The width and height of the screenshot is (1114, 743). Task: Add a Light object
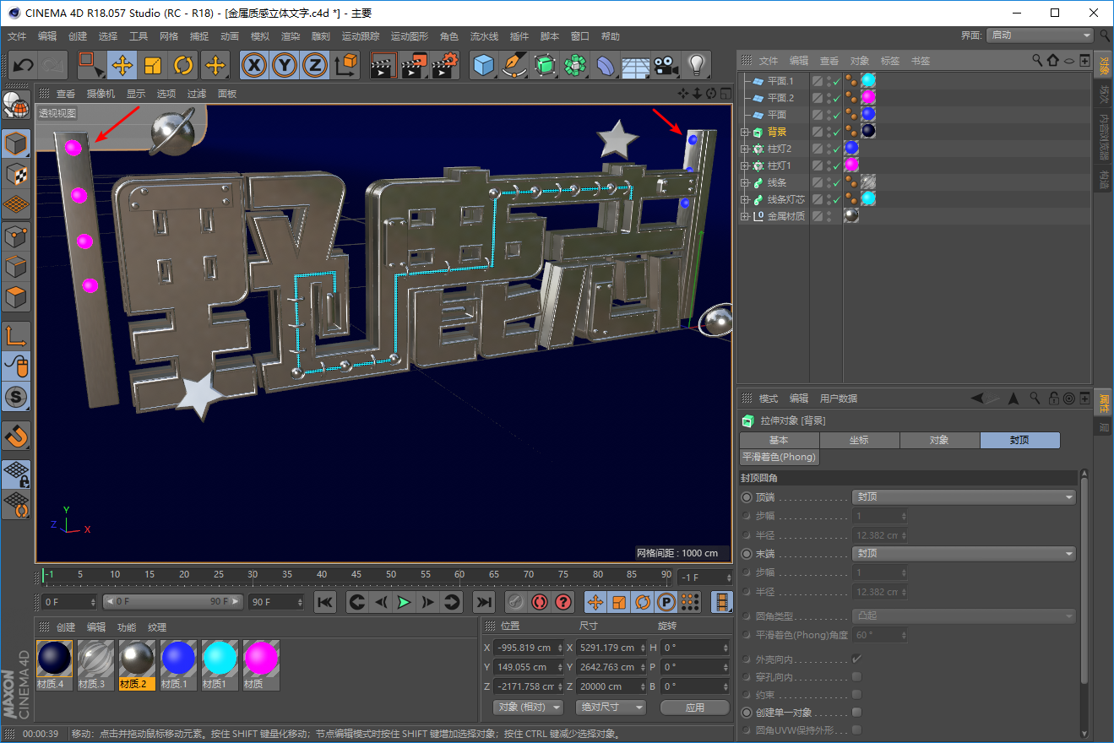[696, 65]
